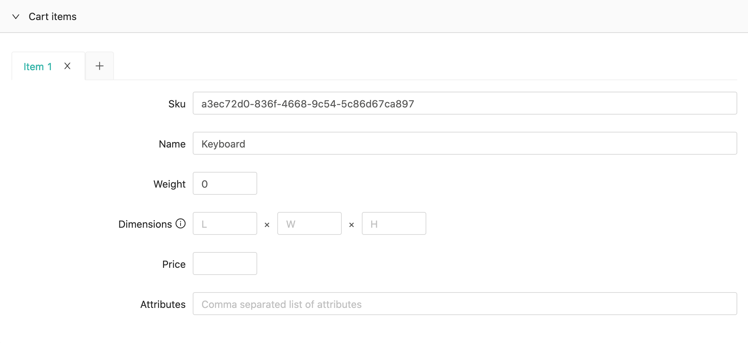Click the Sku label
This screenshot has width=748, height=343.
click(x=177, y=104)
